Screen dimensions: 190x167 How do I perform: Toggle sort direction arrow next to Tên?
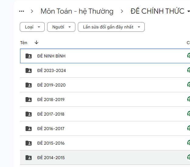click(x=36, y=43)
